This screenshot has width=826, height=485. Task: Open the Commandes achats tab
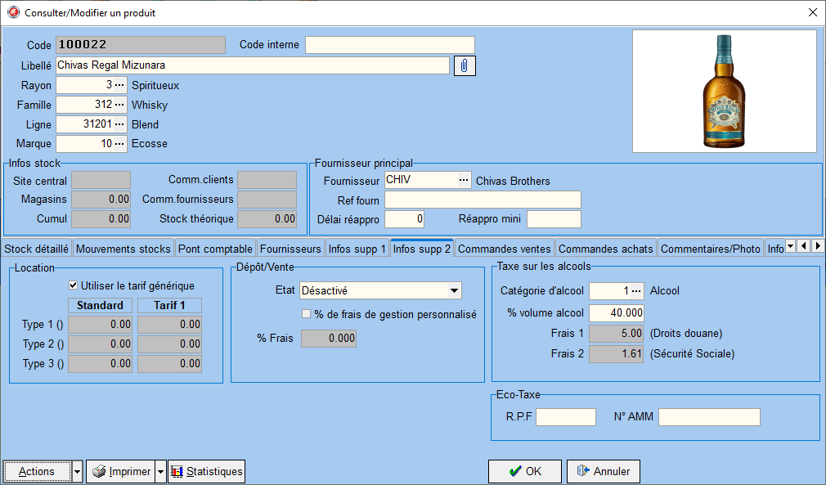coord(605,249)
